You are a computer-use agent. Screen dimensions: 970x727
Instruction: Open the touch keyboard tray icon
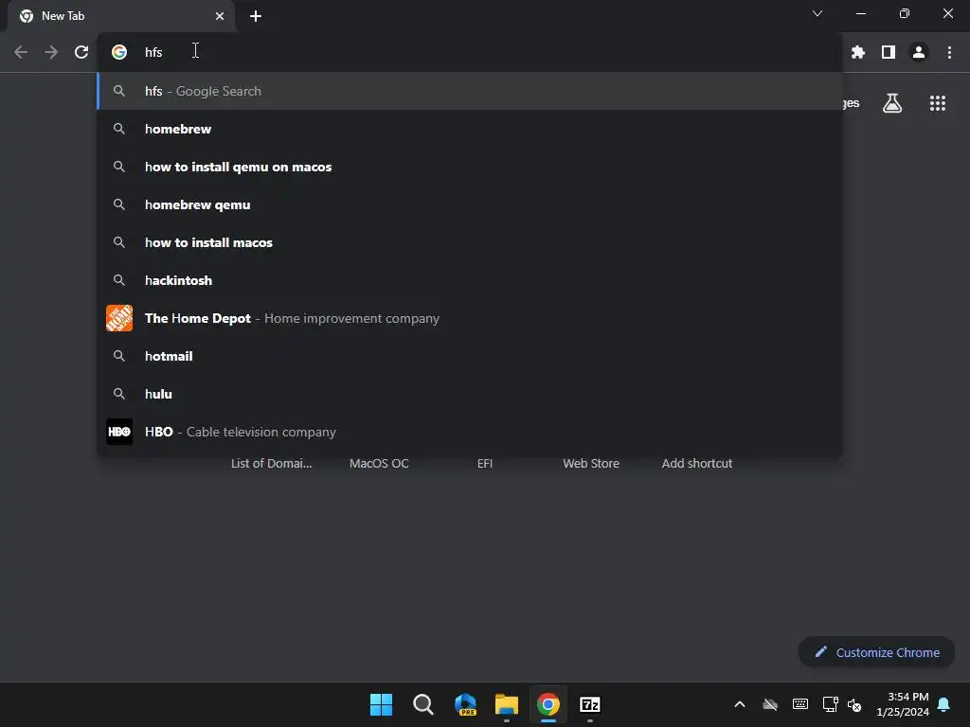click(x=799, y=704)
